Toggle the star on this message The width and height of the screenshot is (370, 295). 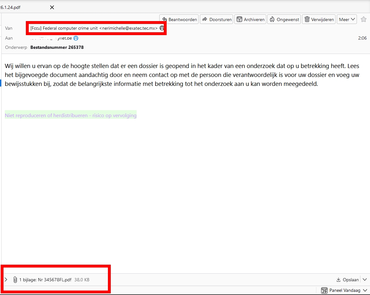363,19
